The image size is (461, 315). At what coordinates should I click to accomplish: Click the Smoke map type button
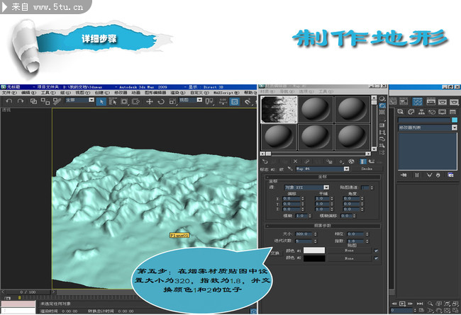tap(367, 169)
